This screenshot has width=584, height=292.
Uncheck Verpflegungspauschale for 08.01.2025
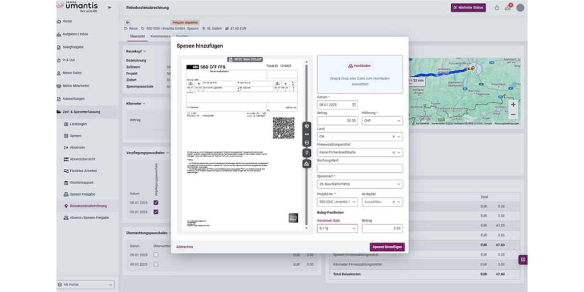click(x=156, y=202)
